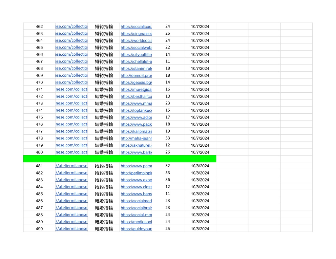Open ese.com/collectio link in row 462
Viewport: 336px width, 259px height.
click(x=72, y=26)
